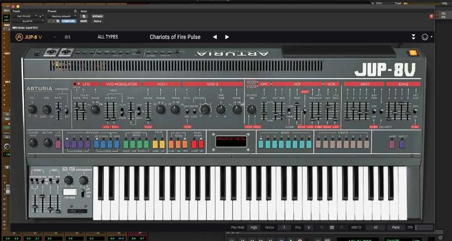Click the ABOUT purple button
The image size is (452, 241).
point(402,144)
